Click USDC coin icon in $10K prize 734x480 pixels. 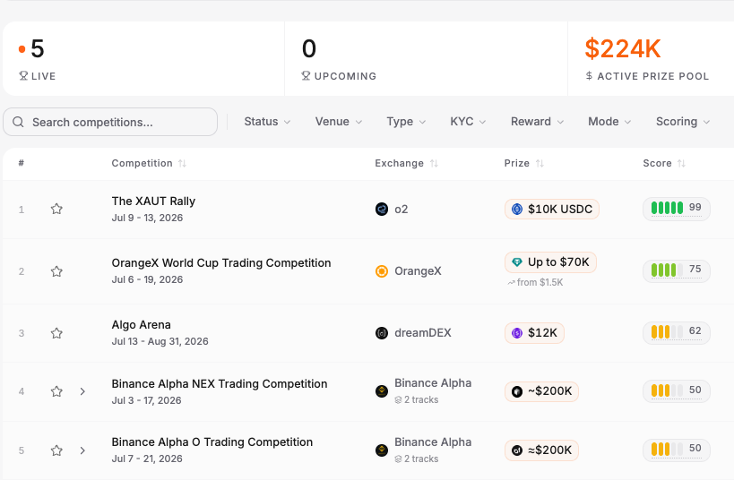517,210
